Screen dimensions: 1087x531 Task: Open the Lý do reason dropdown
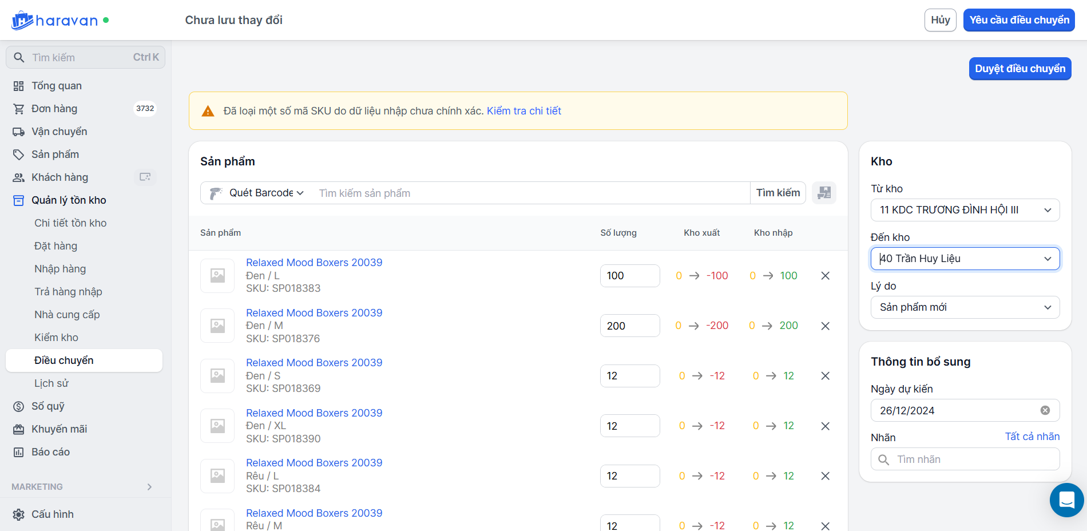(965, 307)
